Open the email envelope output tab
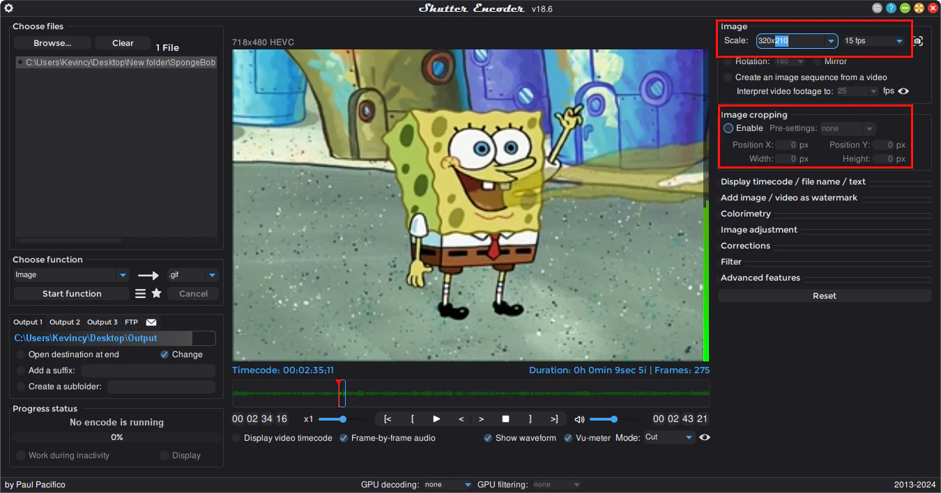941x493 pixels. click(151, 322)
